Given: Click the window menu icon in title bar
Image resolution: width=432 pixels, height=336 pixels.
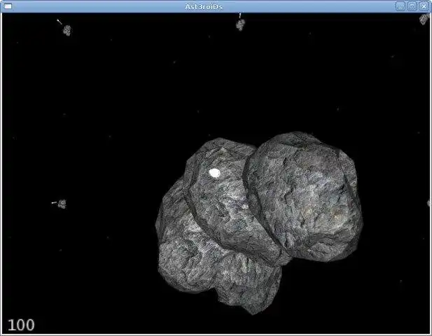Looking at the screenshot, I should [8, 6].
